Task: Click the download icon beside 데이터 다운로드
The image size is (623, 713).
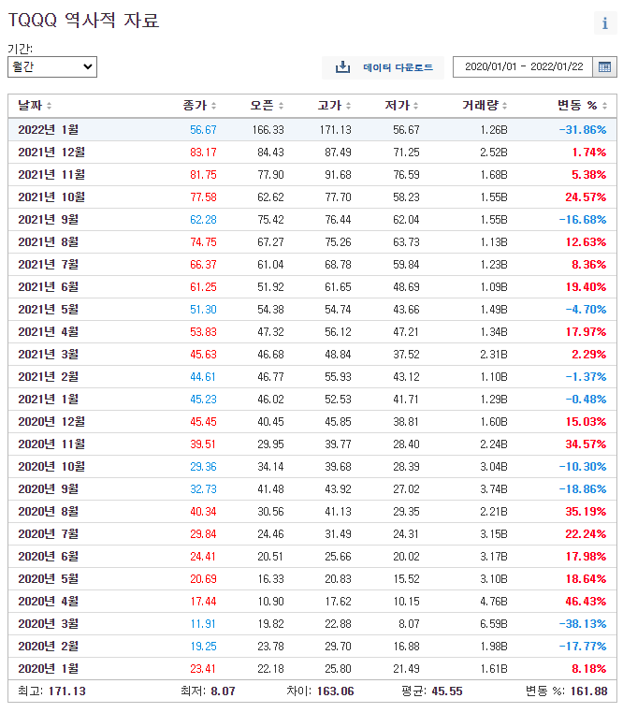Action: (342, 67)
